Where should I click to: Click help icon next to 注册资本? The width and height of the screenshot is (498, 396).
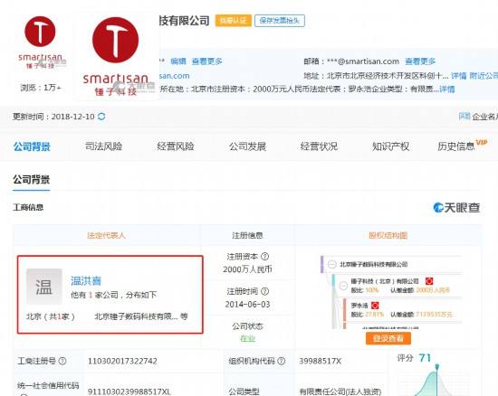265,256
